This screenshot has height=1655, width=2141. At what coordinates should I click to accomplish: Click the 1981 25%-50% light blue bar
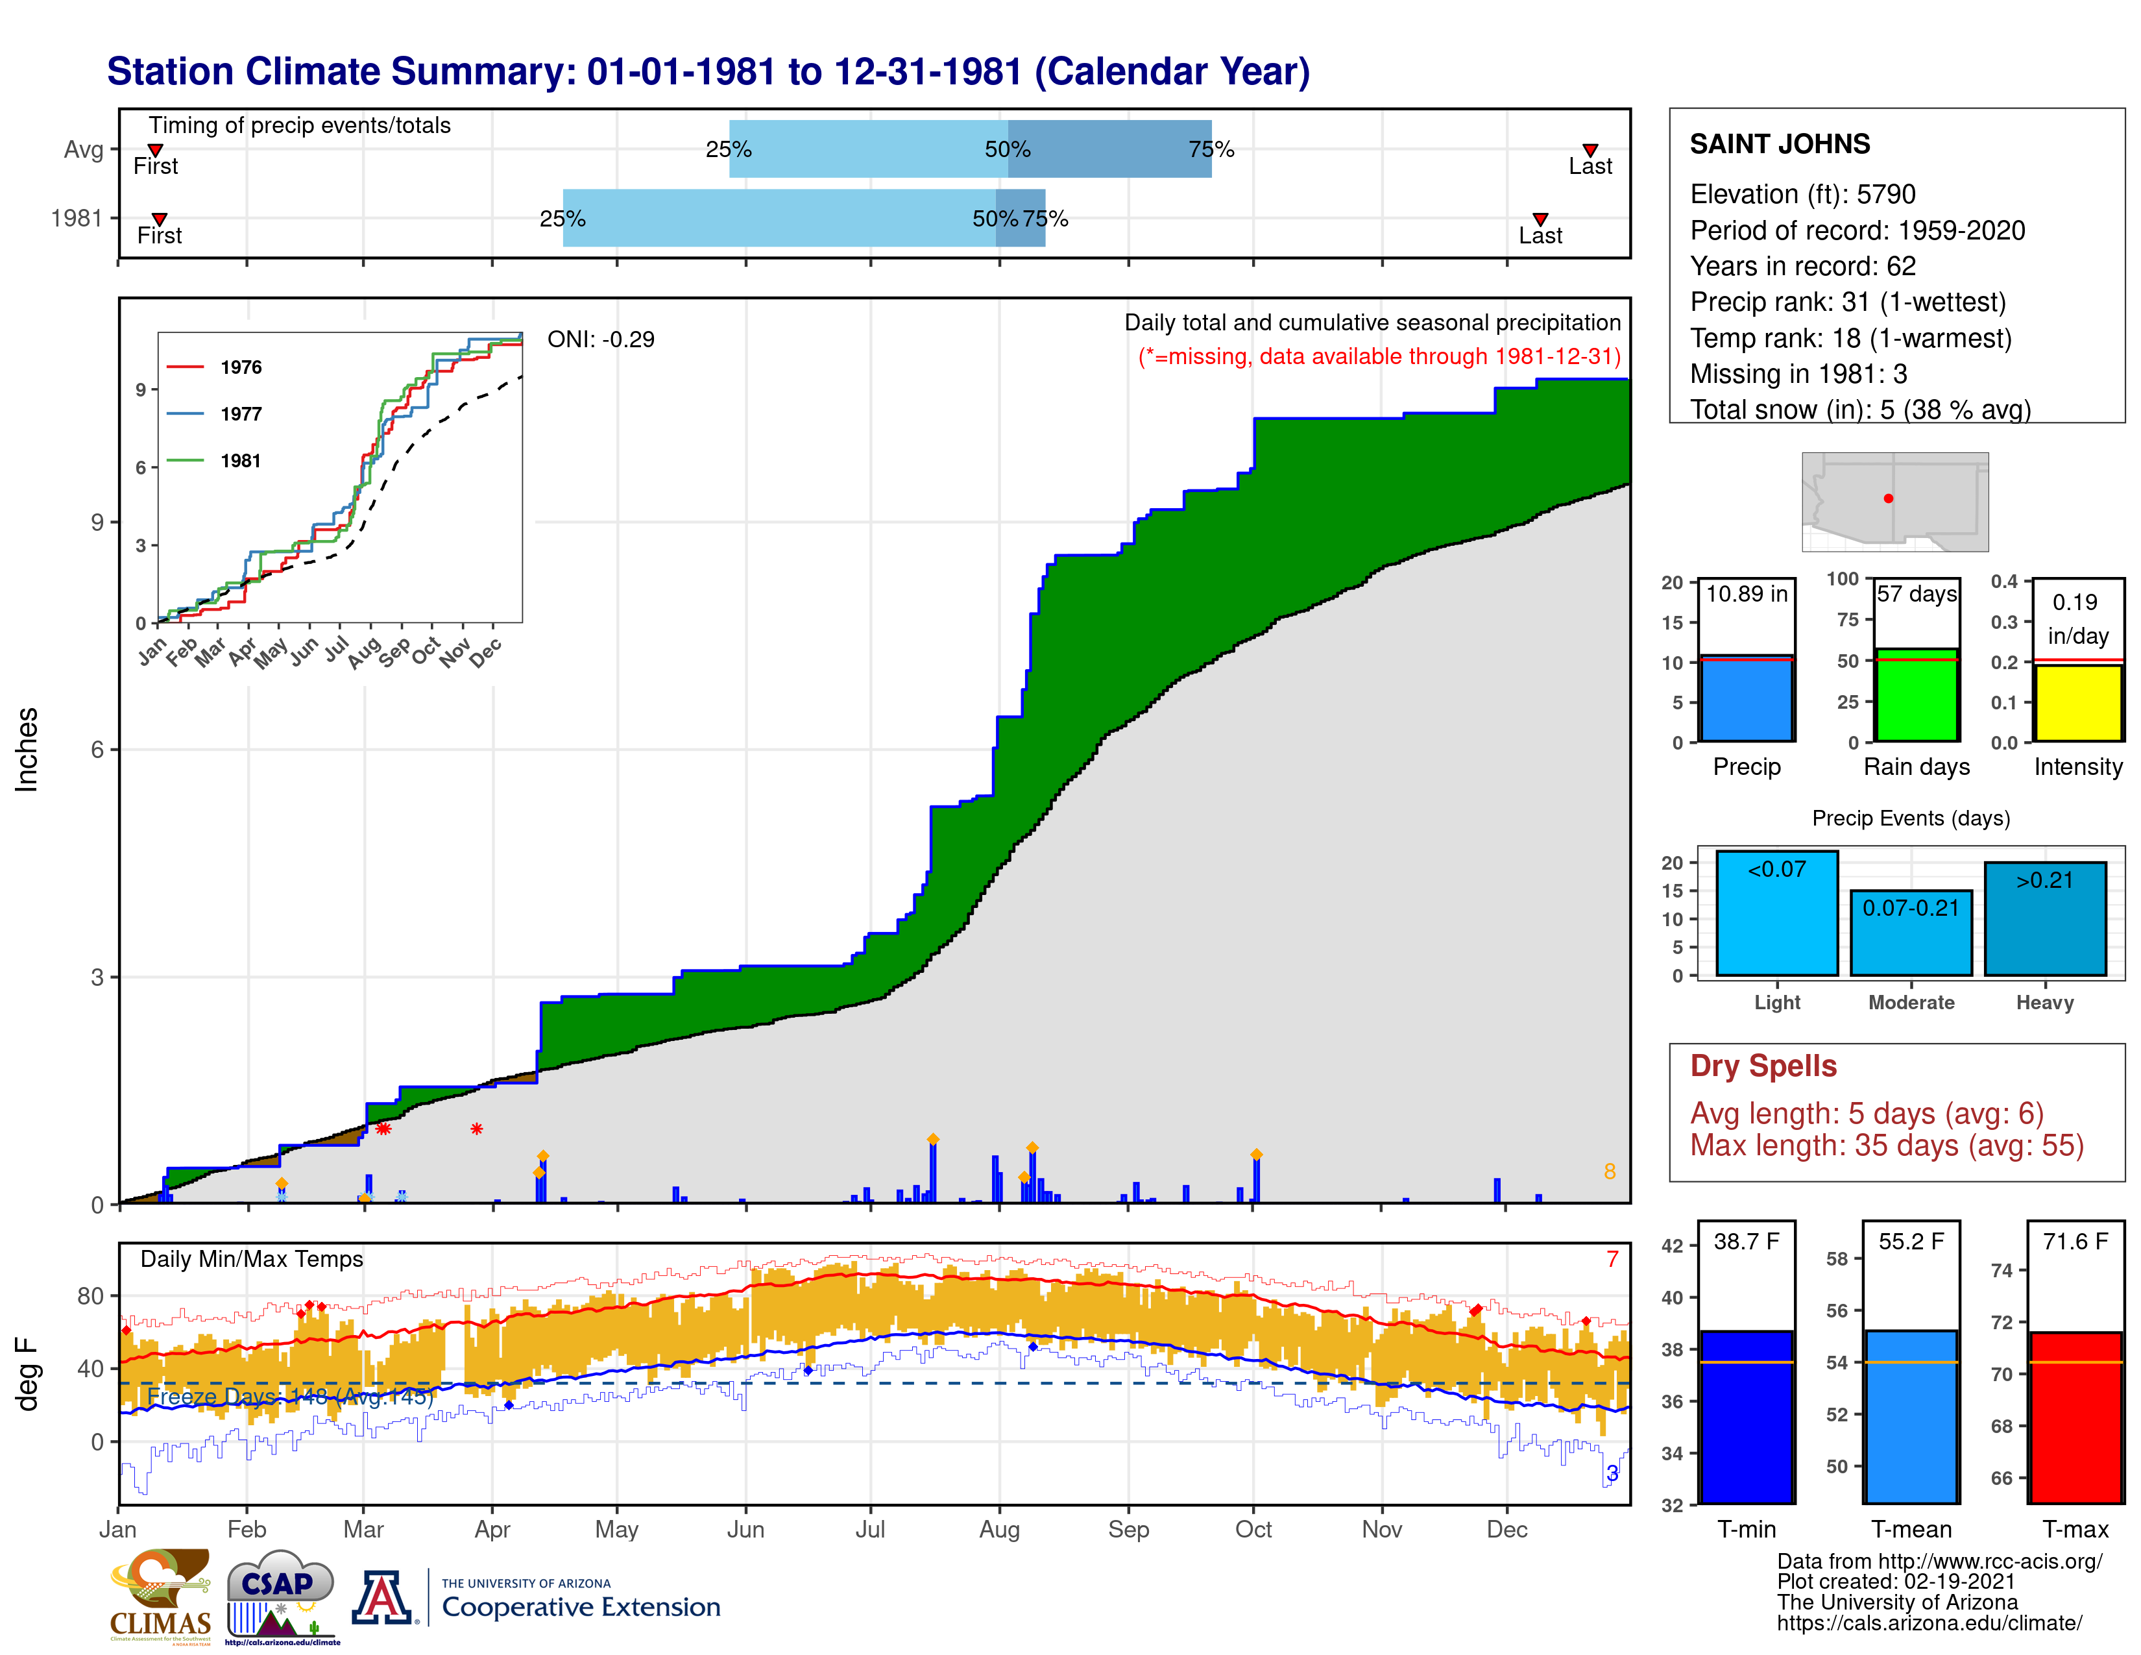779,217
